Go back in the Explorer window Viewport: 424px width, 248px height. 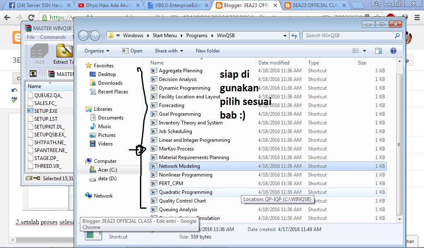[x=83, y=36]
